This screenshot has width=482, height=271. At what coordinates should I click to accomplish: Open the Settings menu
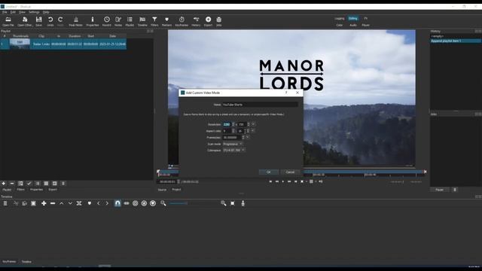[34, 12]
